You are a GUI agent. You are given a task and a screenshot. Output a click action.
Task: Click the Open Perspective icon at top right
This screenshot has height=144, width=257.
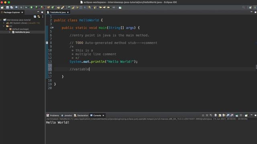[250, 8]
